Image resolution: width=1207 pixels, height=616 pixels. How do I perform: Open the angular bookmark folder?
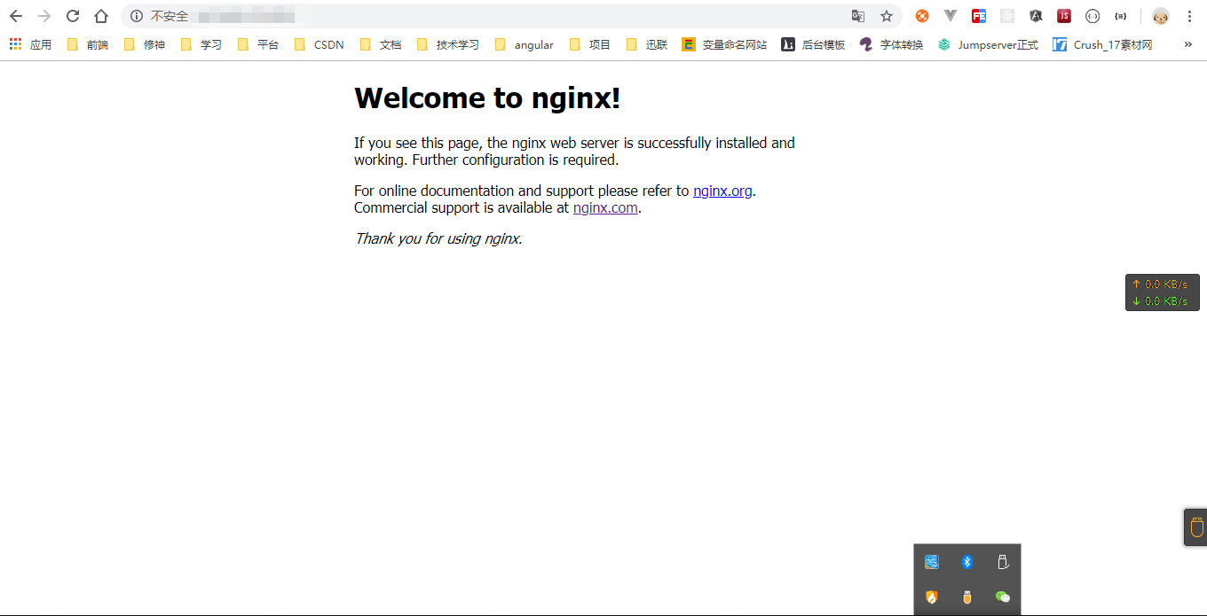(525, 44)
